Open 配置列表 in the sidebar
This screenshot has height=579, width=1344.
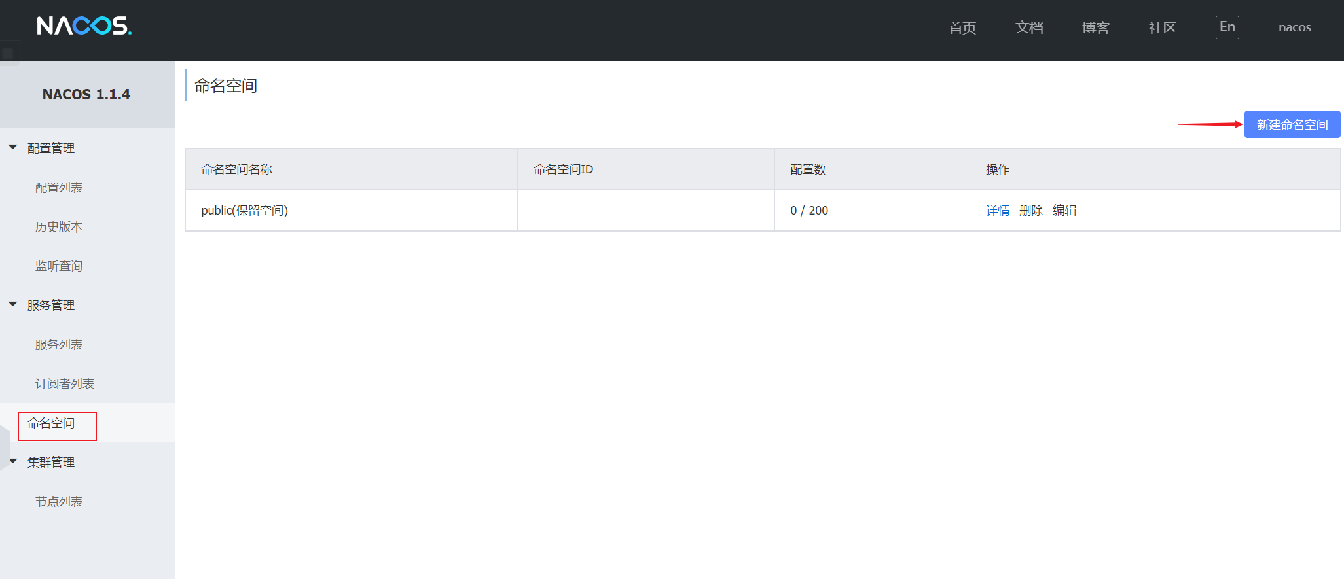pos(59,188)
